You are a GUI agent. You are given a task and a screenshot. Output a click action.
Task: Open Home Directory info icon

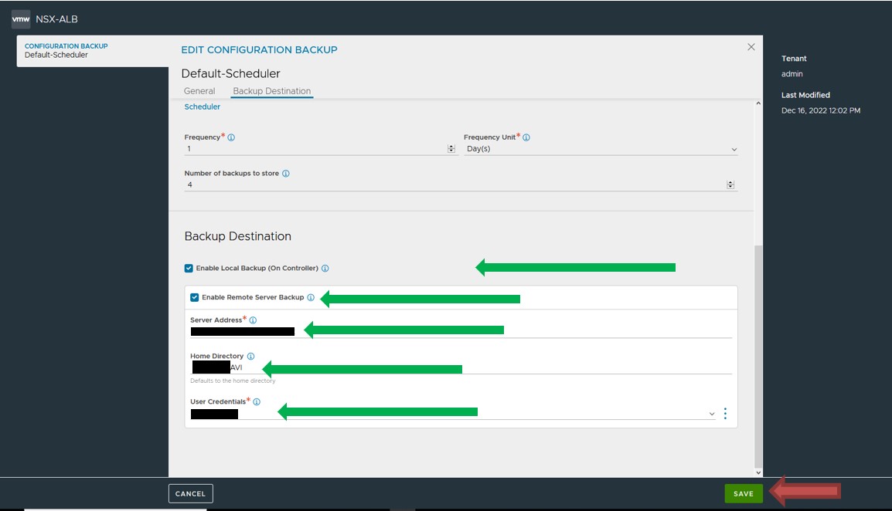coord(250,357)
